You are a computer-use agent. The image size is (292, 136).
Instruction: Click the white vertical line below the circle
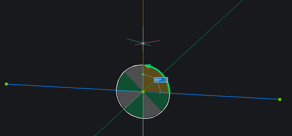pos(143,128)
